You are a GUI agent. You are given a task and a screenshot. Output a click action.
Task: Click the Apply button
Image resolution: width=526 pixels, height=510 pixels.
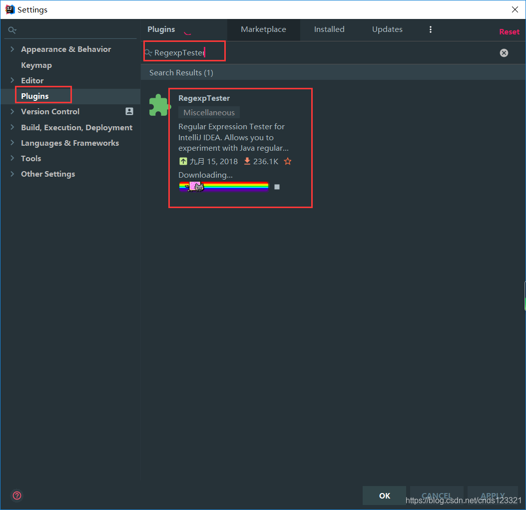click(493, 495)
